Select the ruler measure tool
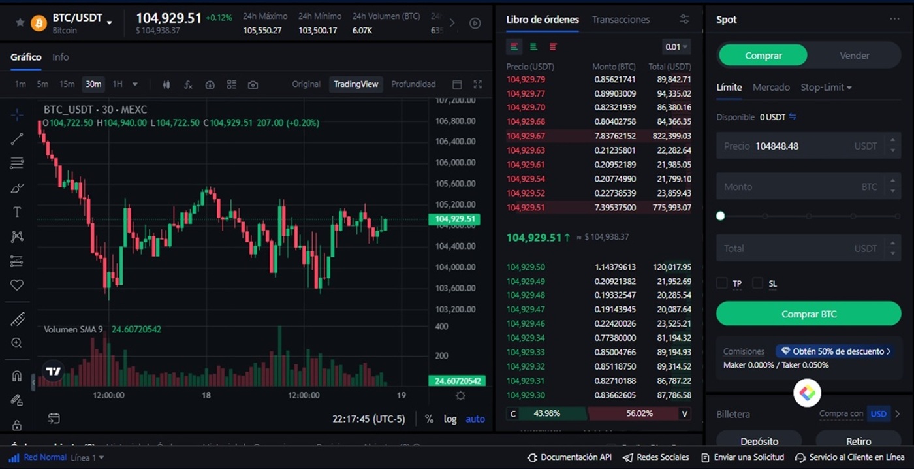 (x=17, y=319)
